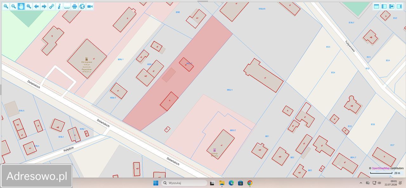Select the zoom out tool

14,6
